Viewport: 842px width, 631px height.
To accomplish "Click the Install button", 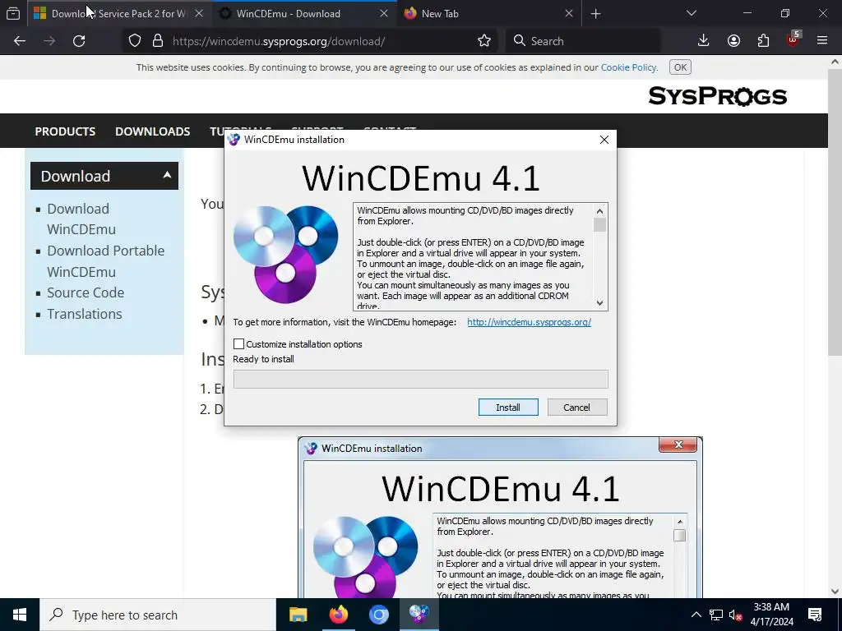I will coord(508,408).
